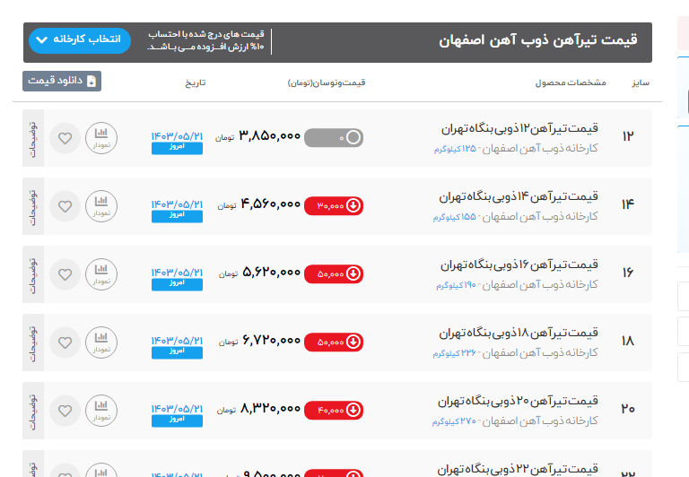Open the chart for size 12 beam
Viewport: 689px width, 477px height.
pyautogui.click(x=100, y=138)
